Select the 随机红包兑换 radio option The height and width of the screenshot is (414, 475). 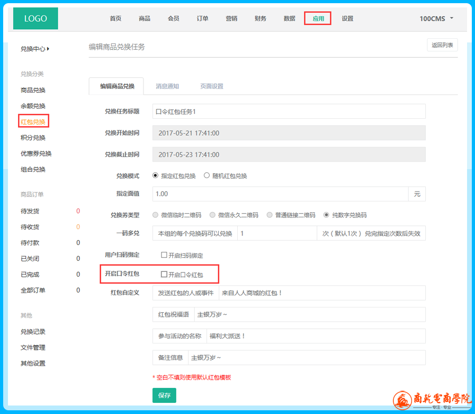pos(207,176)
